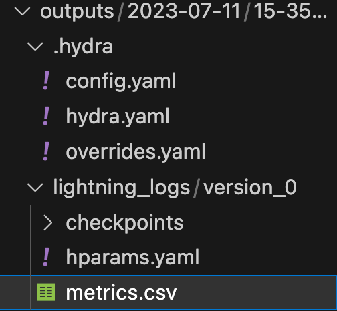This screenshot has width=337, height=311.
Task: Click the YAML icon beside overrides.yaml
Action: 46,151
